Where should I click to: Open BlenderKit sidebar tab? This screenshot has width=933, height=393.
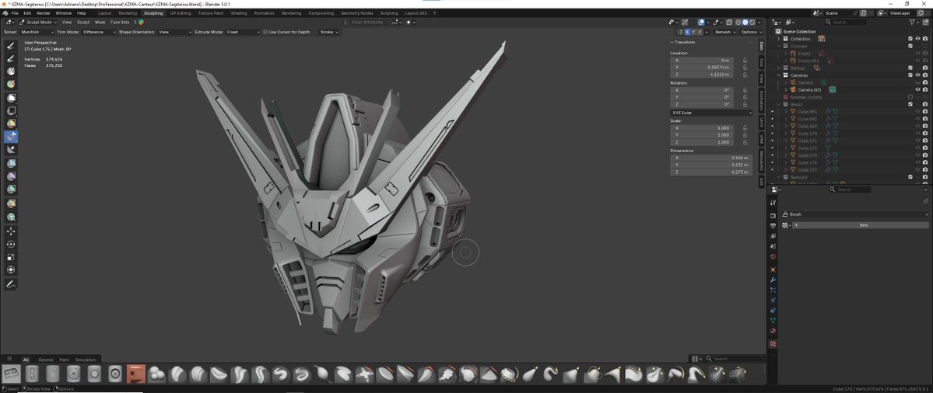pos(761,161)
